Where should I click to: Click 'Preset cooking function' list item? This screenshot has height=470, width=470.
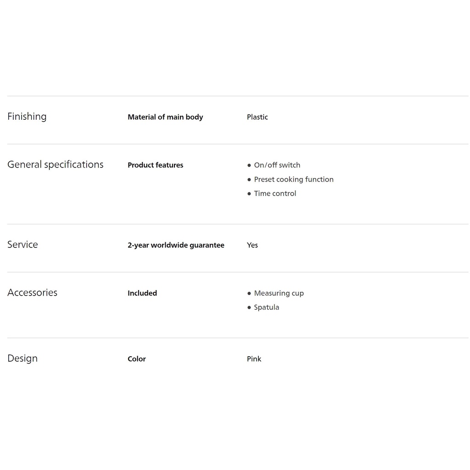pyautogui.click(x=293, y=179)
